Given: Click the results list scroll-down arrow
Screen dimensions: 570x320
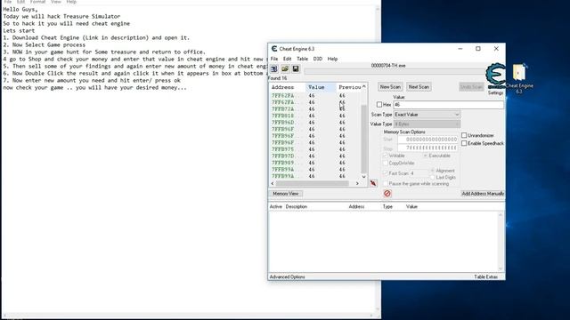Looking at the screenshot, I should point(364,177).
